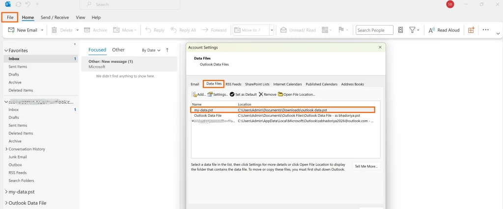Switch to the Focused inbox tab

point(97,50)
